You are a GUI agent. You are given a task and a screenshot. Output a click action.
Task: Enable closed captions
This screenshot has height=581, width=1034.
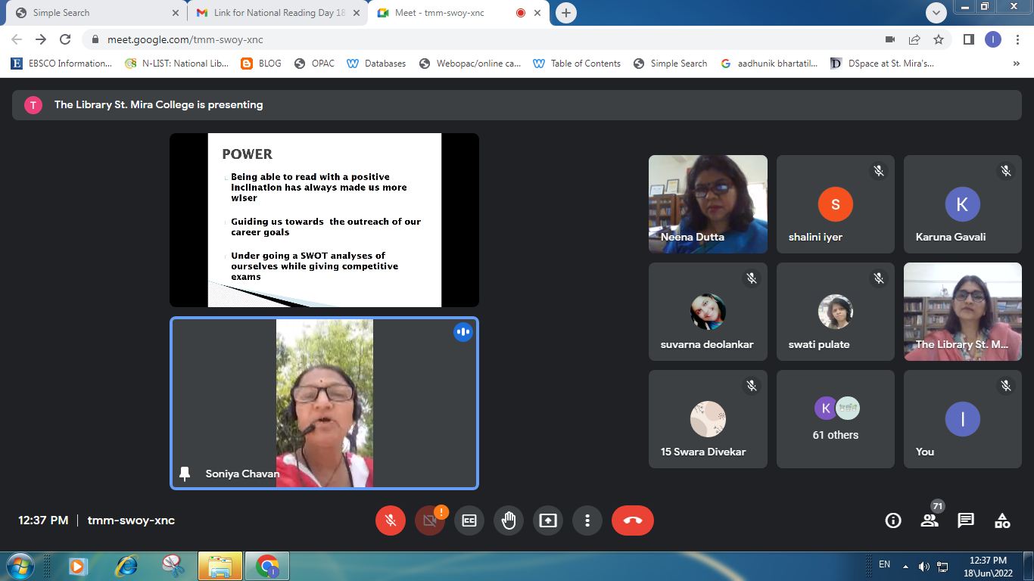tap(469, 520)
